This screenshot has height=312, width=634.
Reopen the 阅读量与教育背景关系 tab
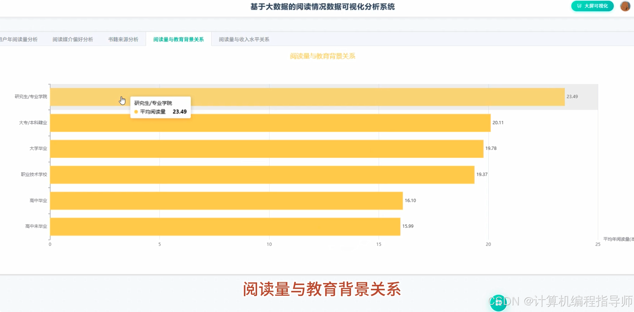[178, 39]
